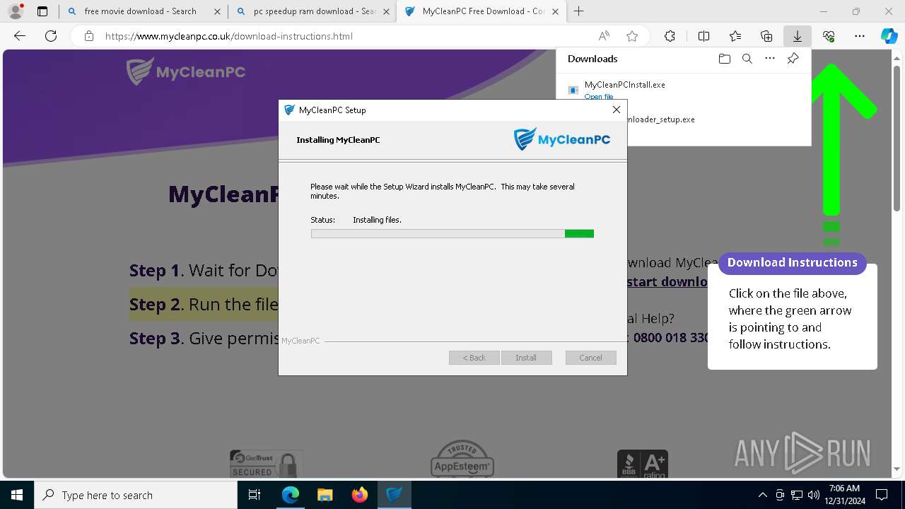The height and width of the screenshot is (509, 905).
Task: Open the Windows Start menu
Action: pos(17,495)
